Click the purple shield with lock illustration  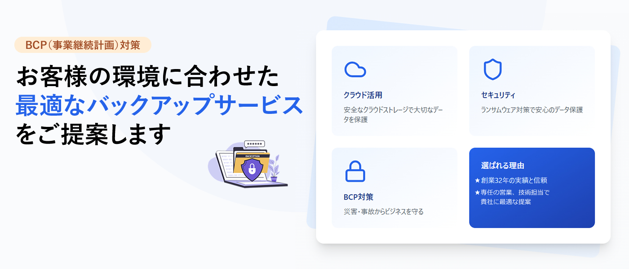(x=252, y=169)
